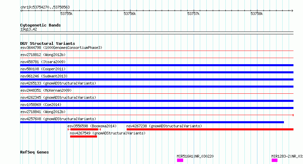Select the red esv3556598 variant bar

tap(84, 129)
